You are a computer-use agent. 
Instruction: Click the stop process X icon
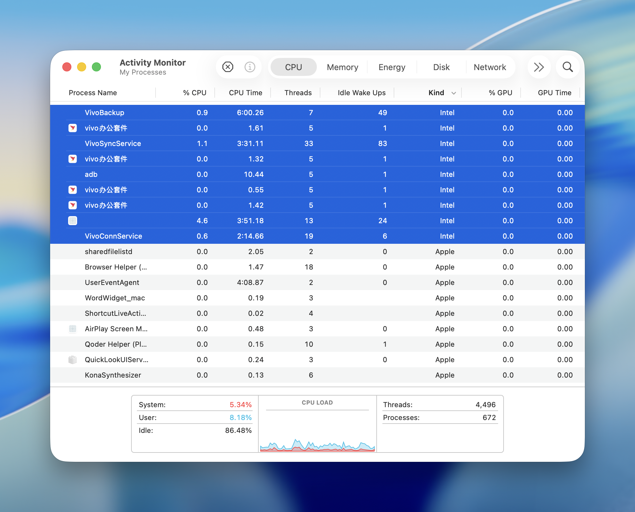228,67
